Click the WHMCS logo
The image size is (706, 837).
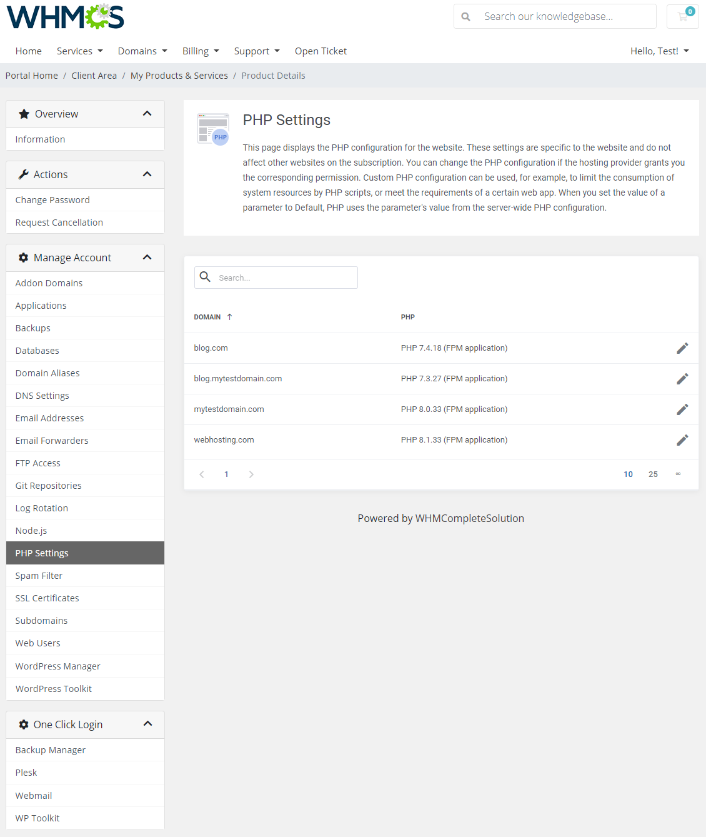[65, 17]
